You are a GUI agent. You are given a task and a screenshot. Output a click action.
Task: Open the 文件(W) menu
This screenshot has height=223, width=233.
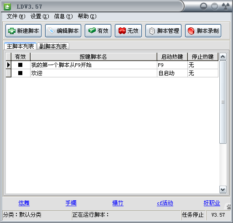(x=16, y=16)
